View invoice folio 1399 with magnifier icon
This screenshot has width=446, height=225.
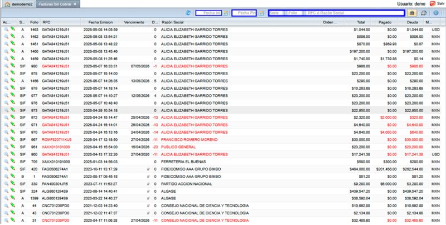pyautogui.click(x=6, y=198)
